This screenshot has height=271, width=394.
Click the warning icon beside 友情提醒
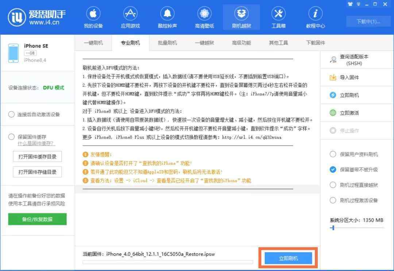[85, 154]
